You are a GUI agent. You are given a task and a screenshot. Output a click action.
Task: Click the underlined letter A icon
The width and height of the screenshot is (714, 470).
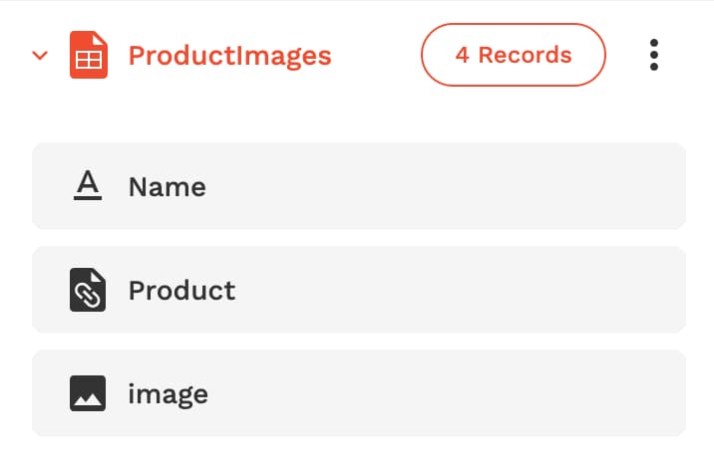click(x=88, y=185)
